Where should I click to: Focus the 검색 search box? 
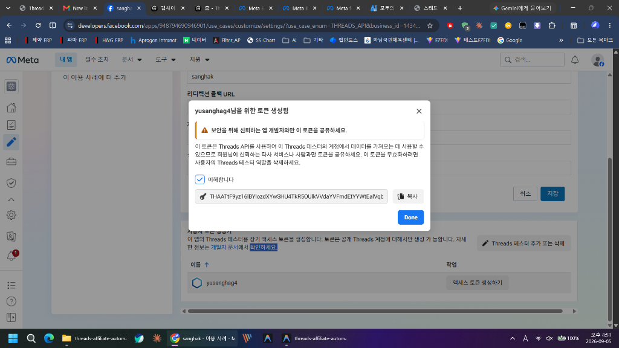532,60
